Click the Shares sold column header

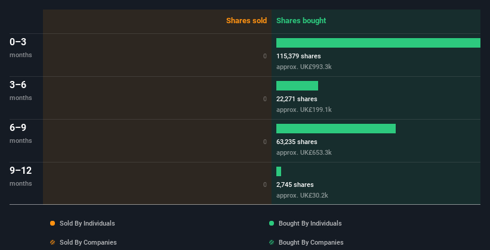pos(246,21)
